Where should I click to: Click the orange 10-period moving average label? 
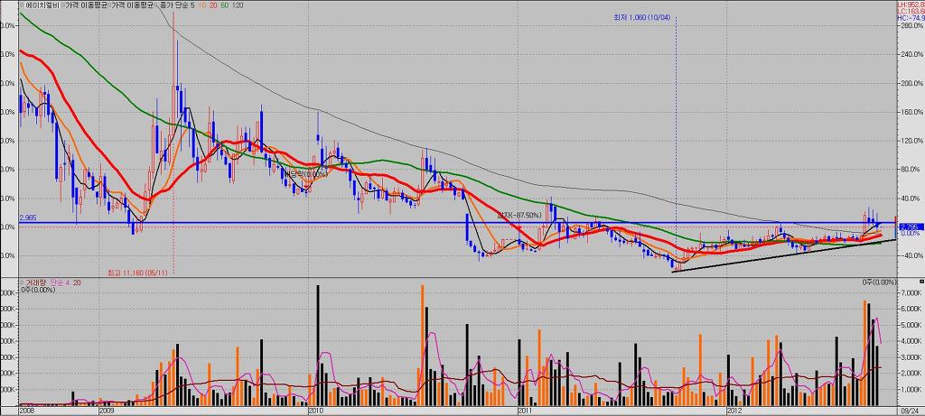pyautogui.click(x=201, y=5)
